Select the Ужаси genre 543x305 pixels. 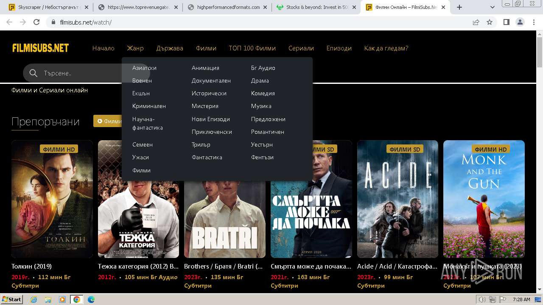point(140,157)
